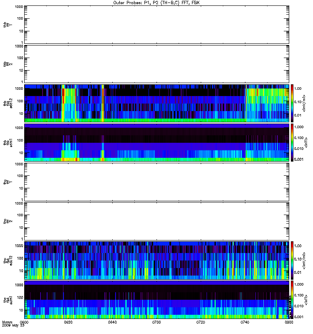Click the 0.010 tick on thb scm1 color bar
Screen dimensions: 313x334
[x=299, y=149]
